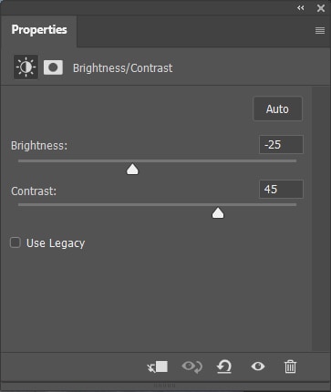The width and height of the screenshot is (331, 392).
Task: Enable the Use Legacy checkbox
Action: coord(16,242)
